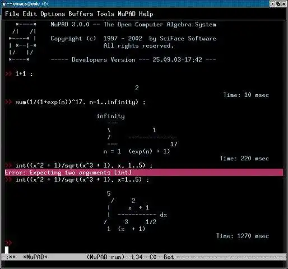Click the 'All rights reserved.' line

138,45
